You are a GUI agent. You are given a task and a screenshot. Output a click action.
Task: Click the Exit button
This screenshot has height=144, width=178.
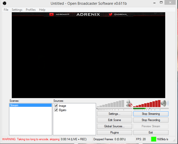[x=151, y=133]
